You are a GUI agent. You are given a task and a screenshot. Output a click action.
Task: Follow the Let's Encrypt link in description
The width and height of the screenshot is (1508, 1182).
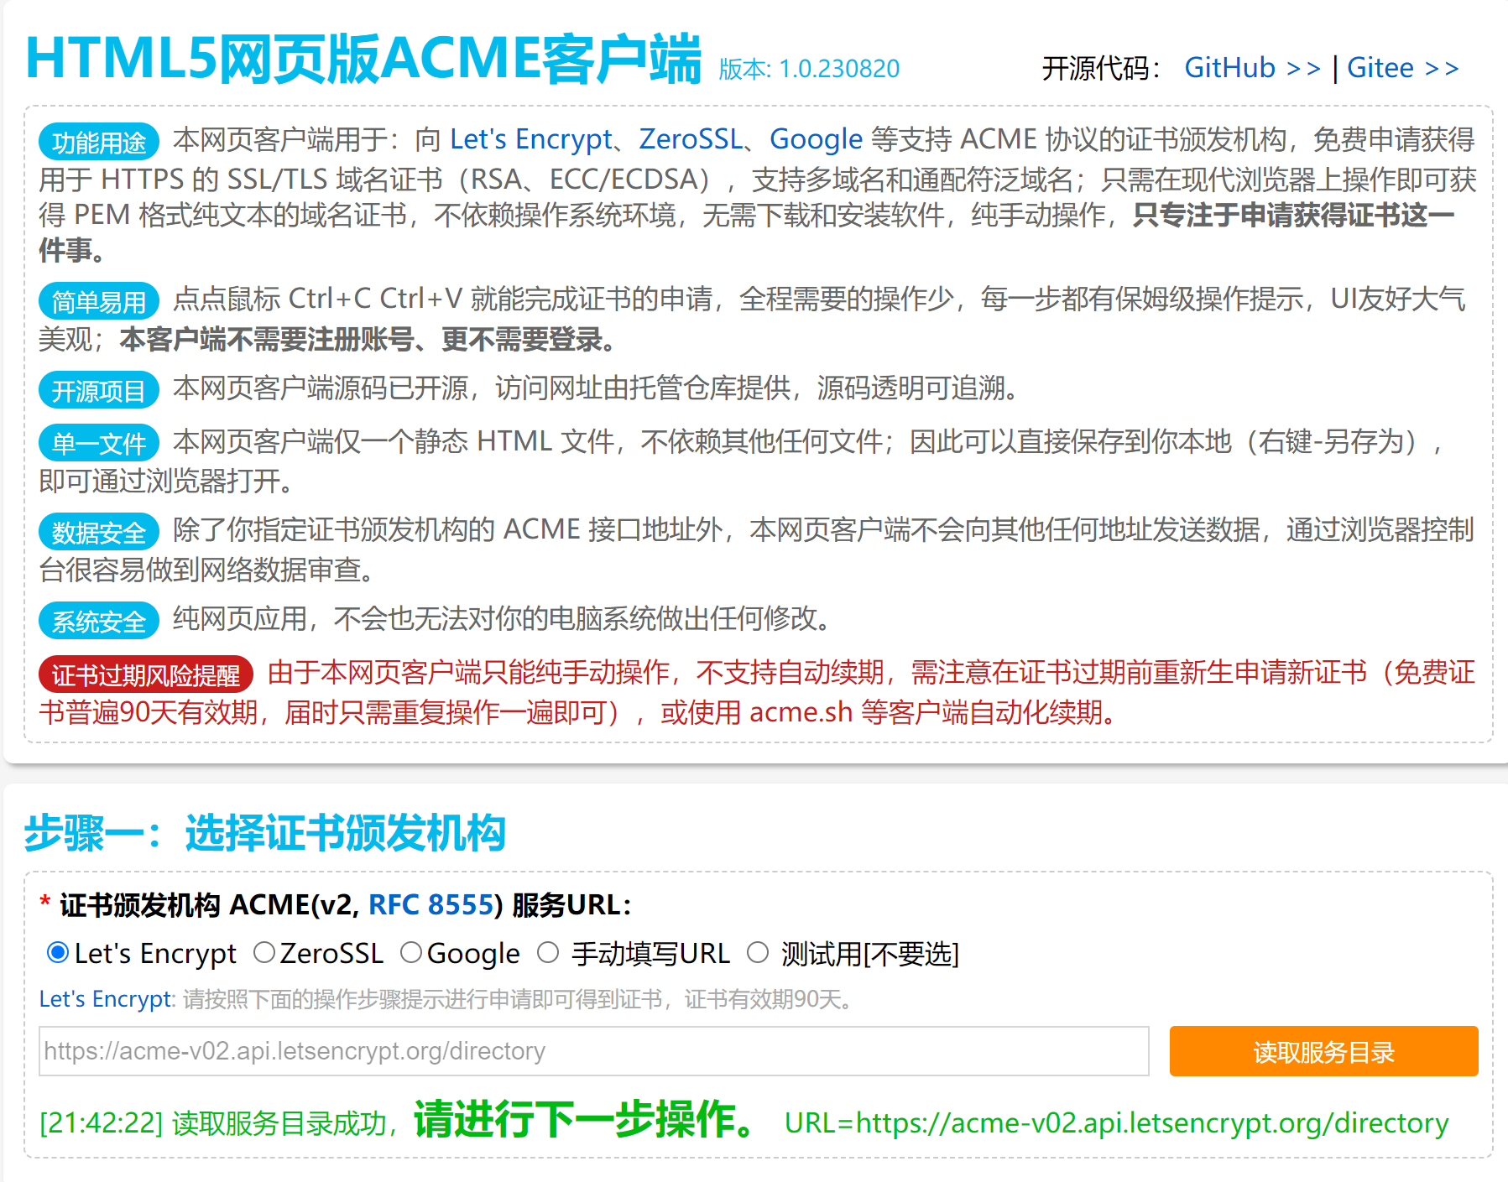[x=531, y=139]
